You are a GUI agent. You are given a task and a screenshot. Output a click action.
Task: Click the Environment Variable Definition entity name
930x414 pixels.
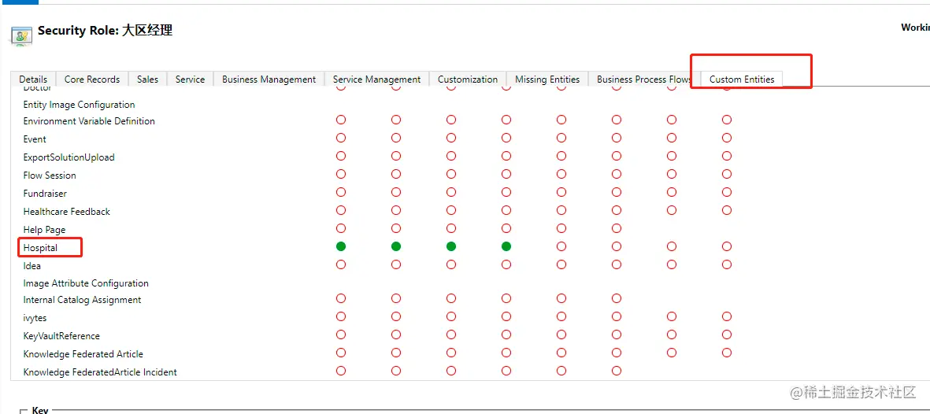pyautogui.click(x=89, y=121)
